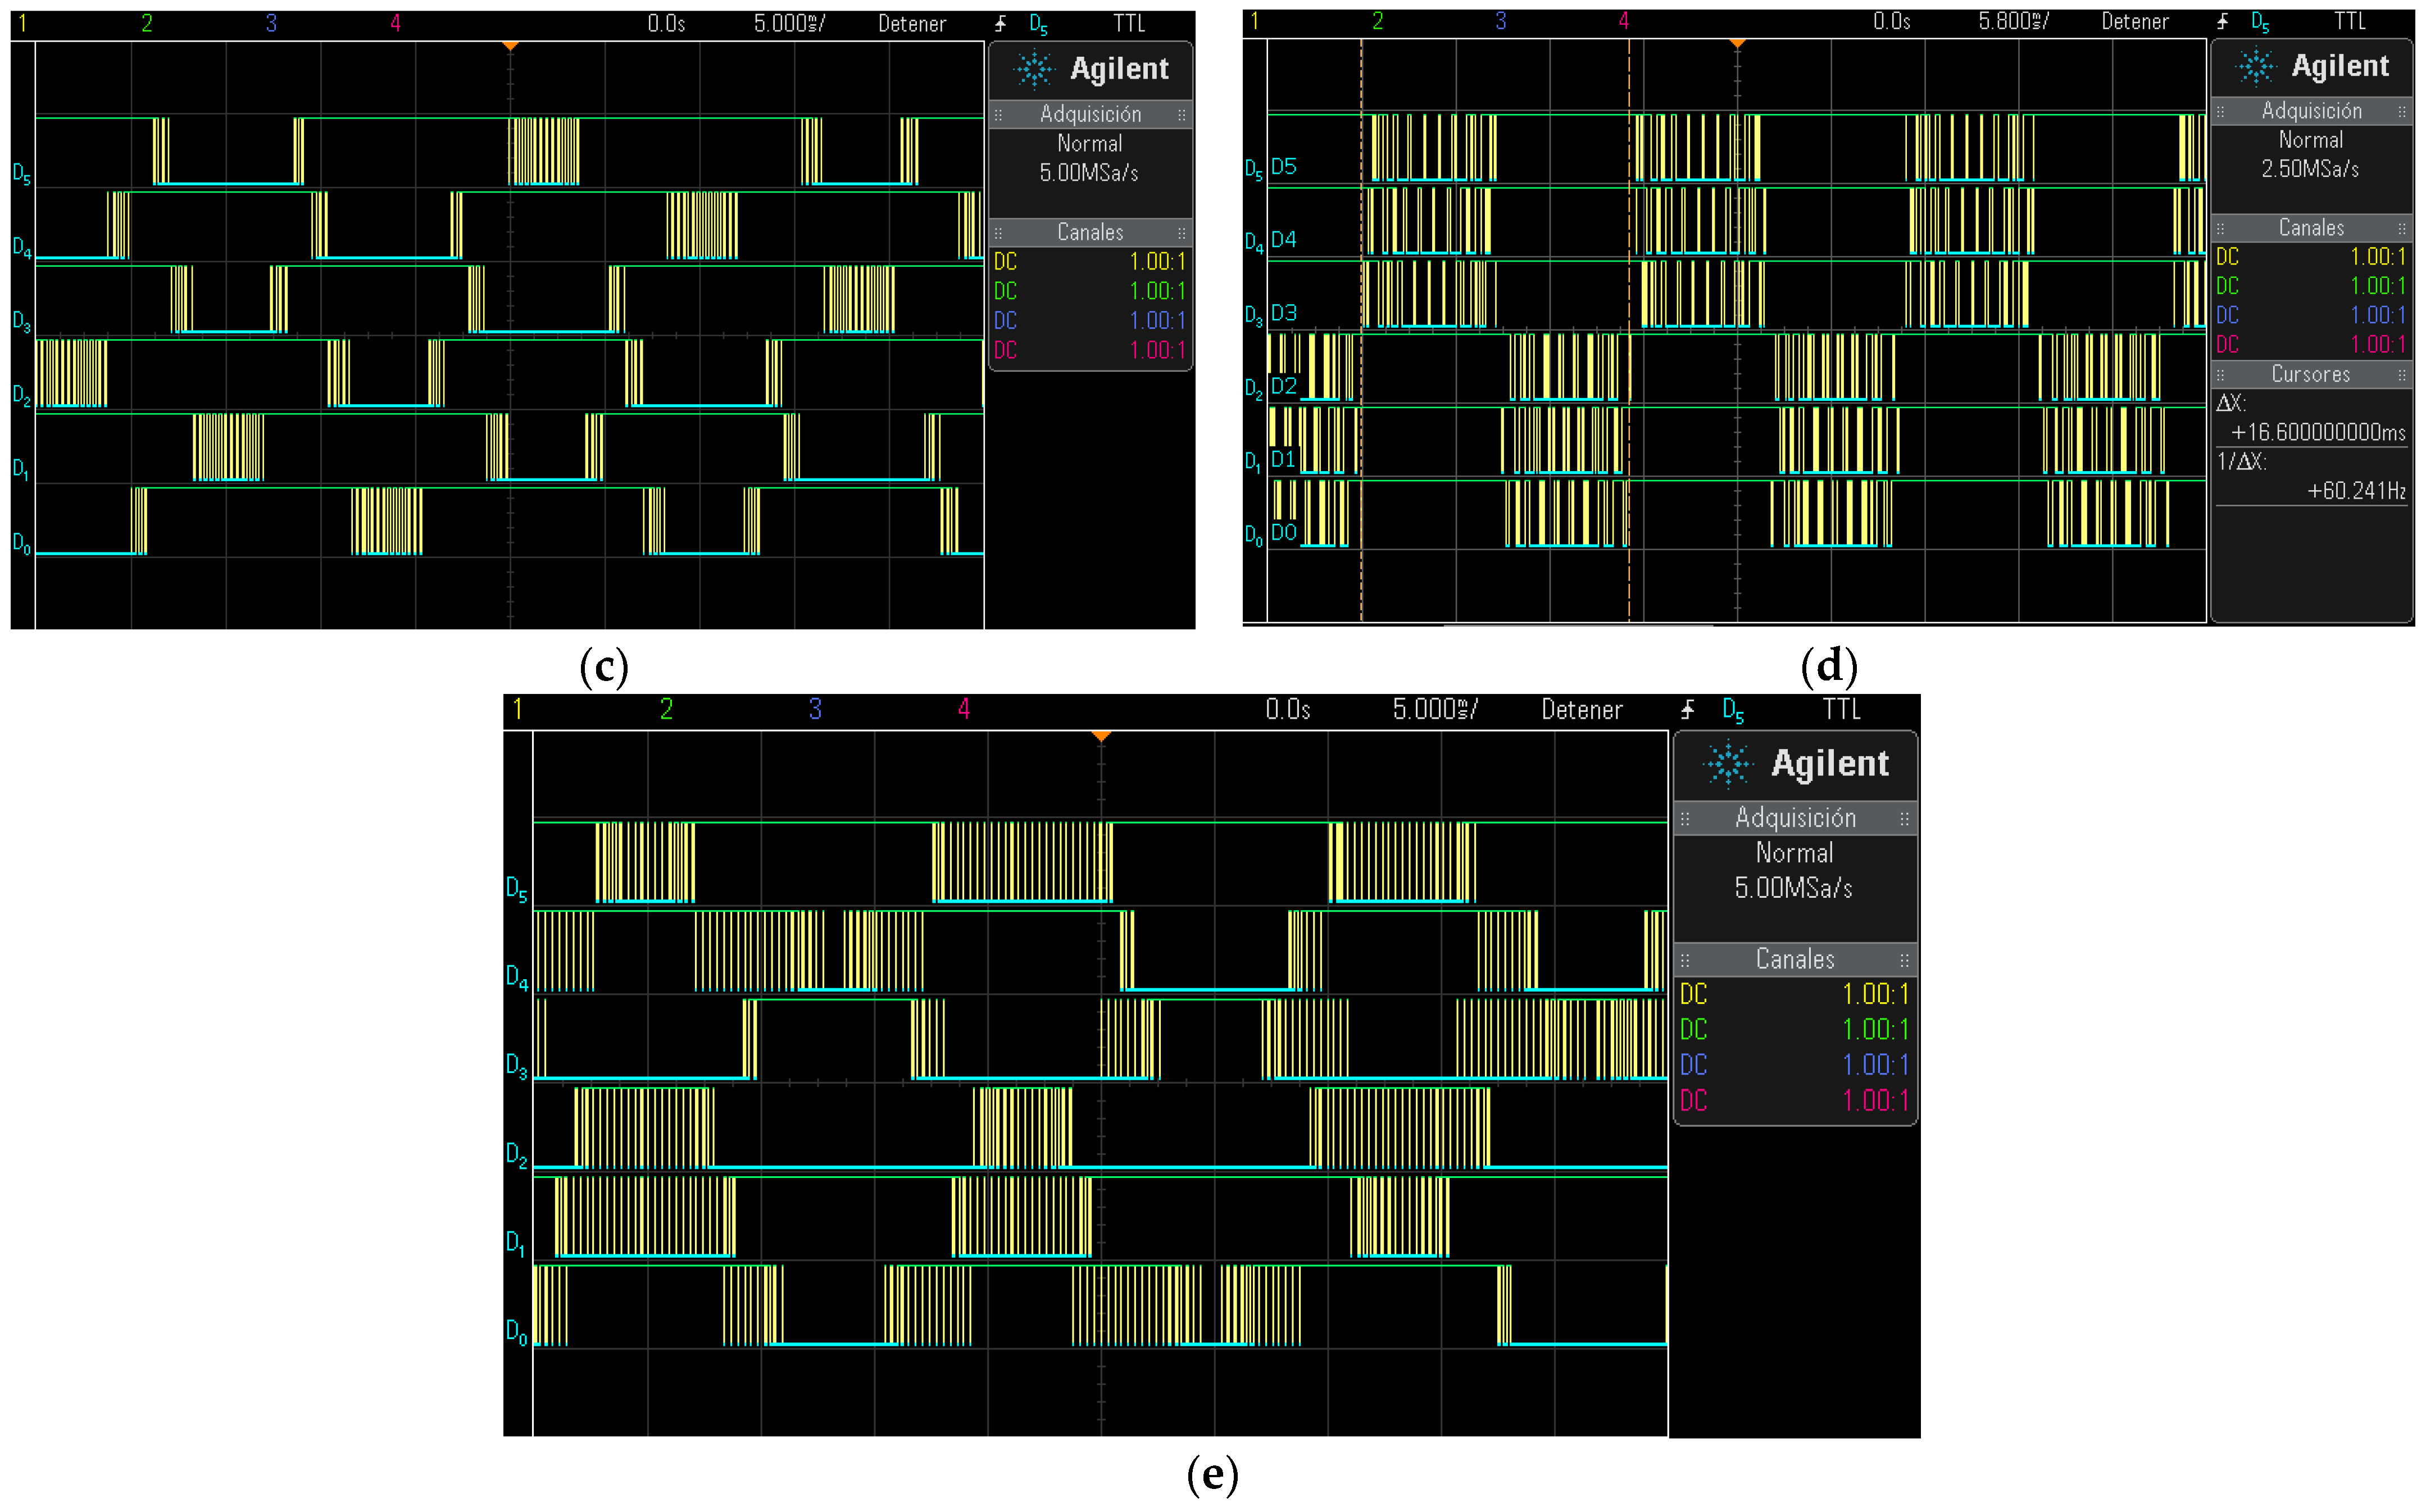Click the D5 digital channel label in panel (e)
Screen dimensions: 2426x1512
(516, 888)
